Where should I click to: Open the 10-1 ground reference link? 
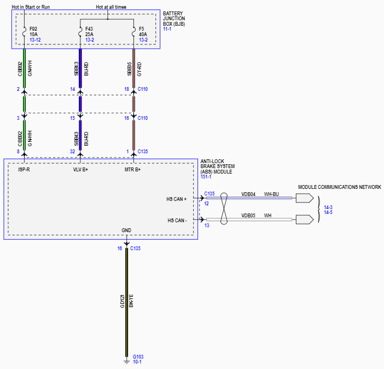click(137, 362)
